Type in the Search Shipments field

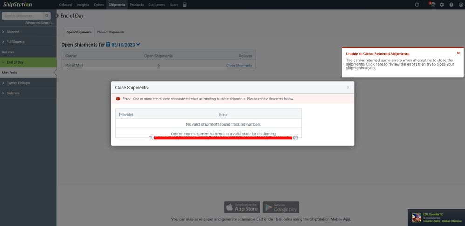tap(22, 16)
